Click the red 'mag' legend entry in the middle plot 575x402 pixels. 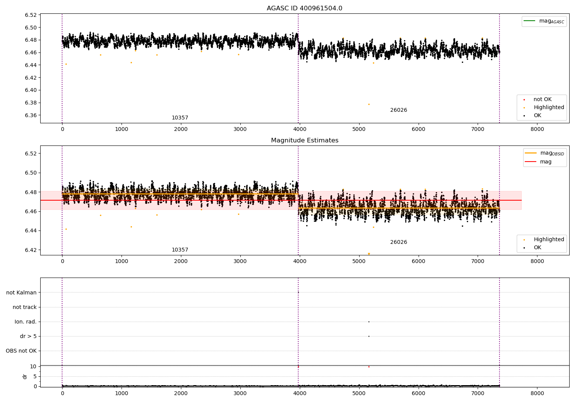pyautogui.click(x=539, y=162)
